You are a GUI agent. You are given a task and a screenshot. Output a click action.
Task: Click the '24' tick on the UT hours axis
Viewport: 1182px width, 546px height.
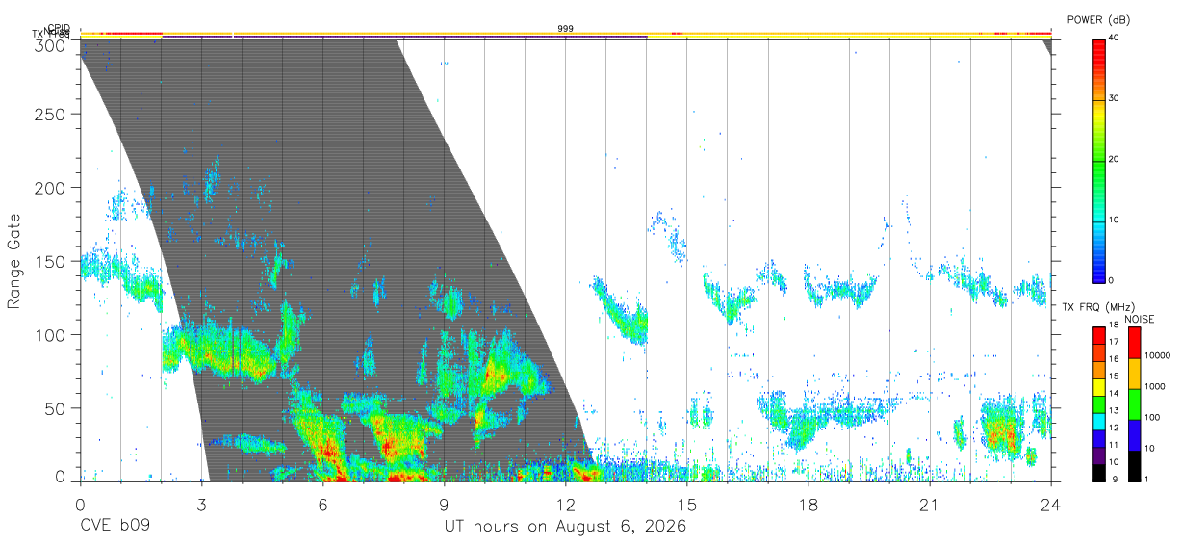click(x=1050, y=504)
